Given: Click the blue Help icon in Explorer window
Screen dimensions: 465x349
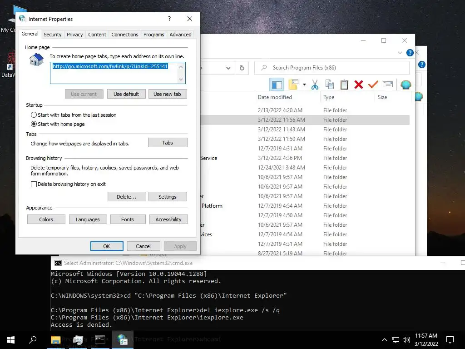Looking at the screenshot, I should click(x=410, y=53).
